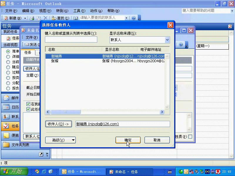The width and height of the screenshot is (235, 176).
Task: Open the View menu
Action: click(x=45, y=11)
